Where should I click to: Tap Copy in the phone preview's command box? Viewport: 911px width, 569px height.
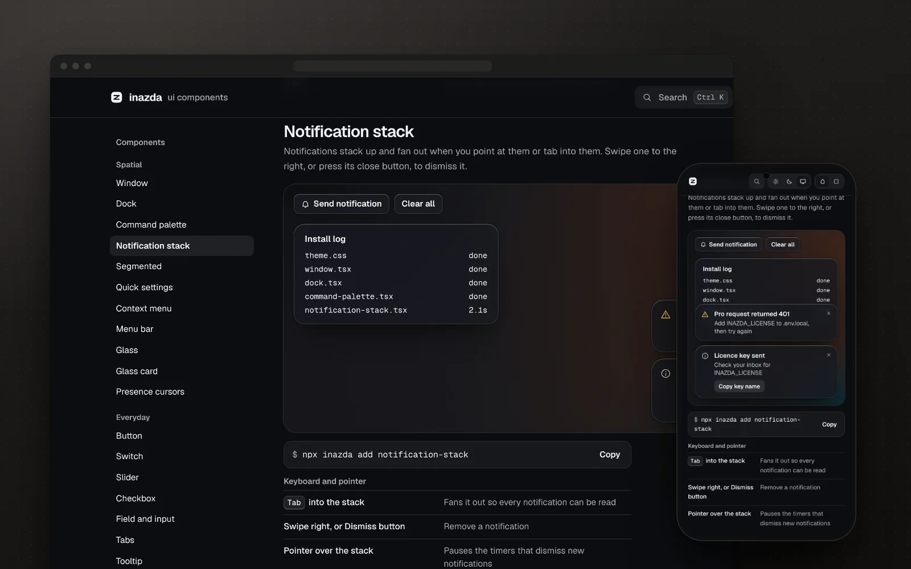[x=829, y=424]
